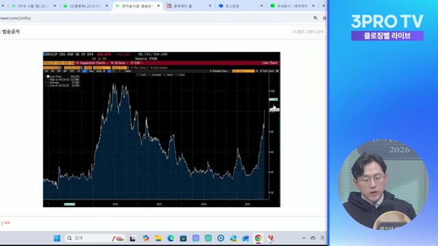Open a new browser tab
The height and width of the screenshot is (246, 438).
tap(324, 6)
